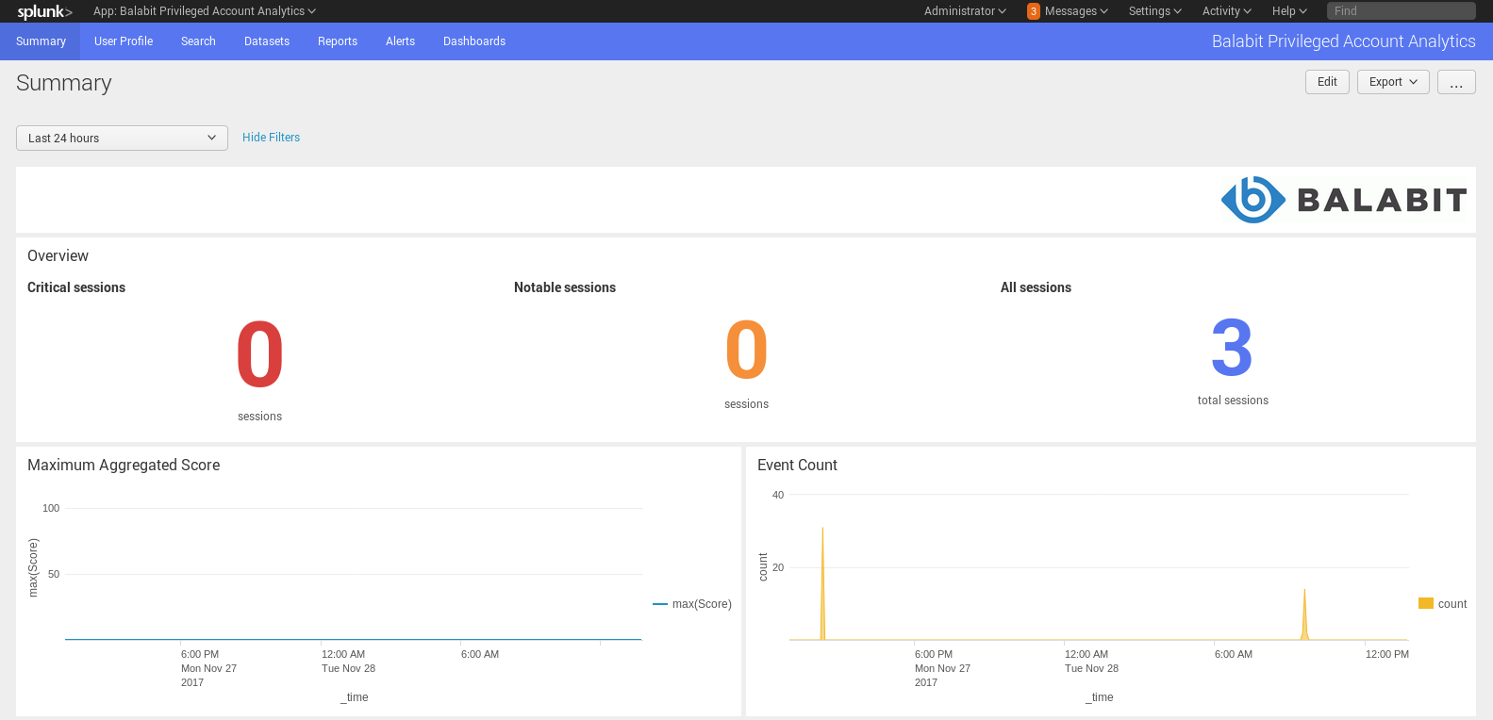
Task: Click the Balabit logo image
Action: coord(1344,200)
